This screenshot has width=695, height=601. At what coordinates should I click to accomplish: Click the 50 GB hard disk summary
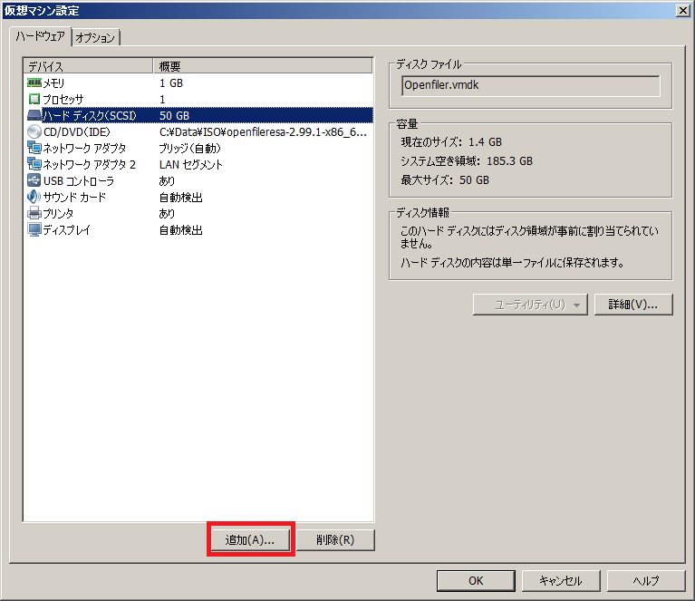coord(174,115)
